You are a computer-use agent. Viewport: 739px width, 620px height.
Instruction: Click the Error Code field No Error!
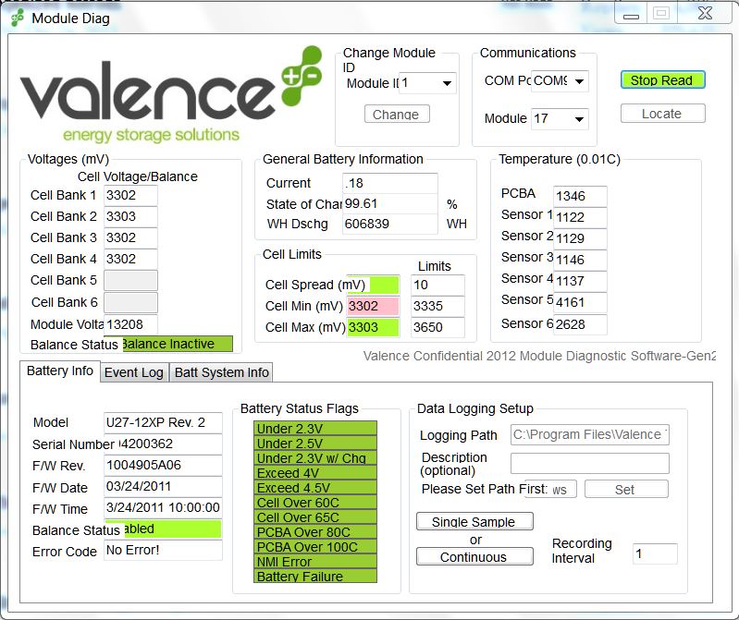[x=163, y=550]
